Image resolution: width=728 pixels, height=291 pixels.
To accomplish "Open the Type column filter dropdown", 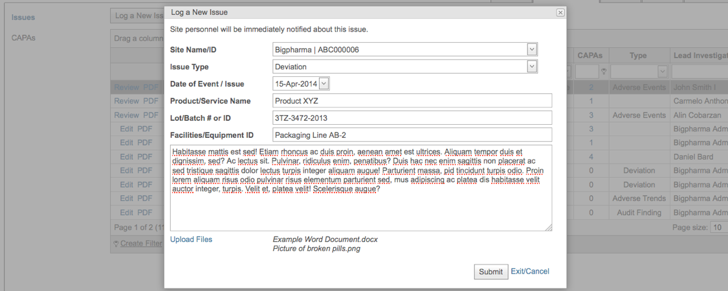I will (x=662, y=71).
